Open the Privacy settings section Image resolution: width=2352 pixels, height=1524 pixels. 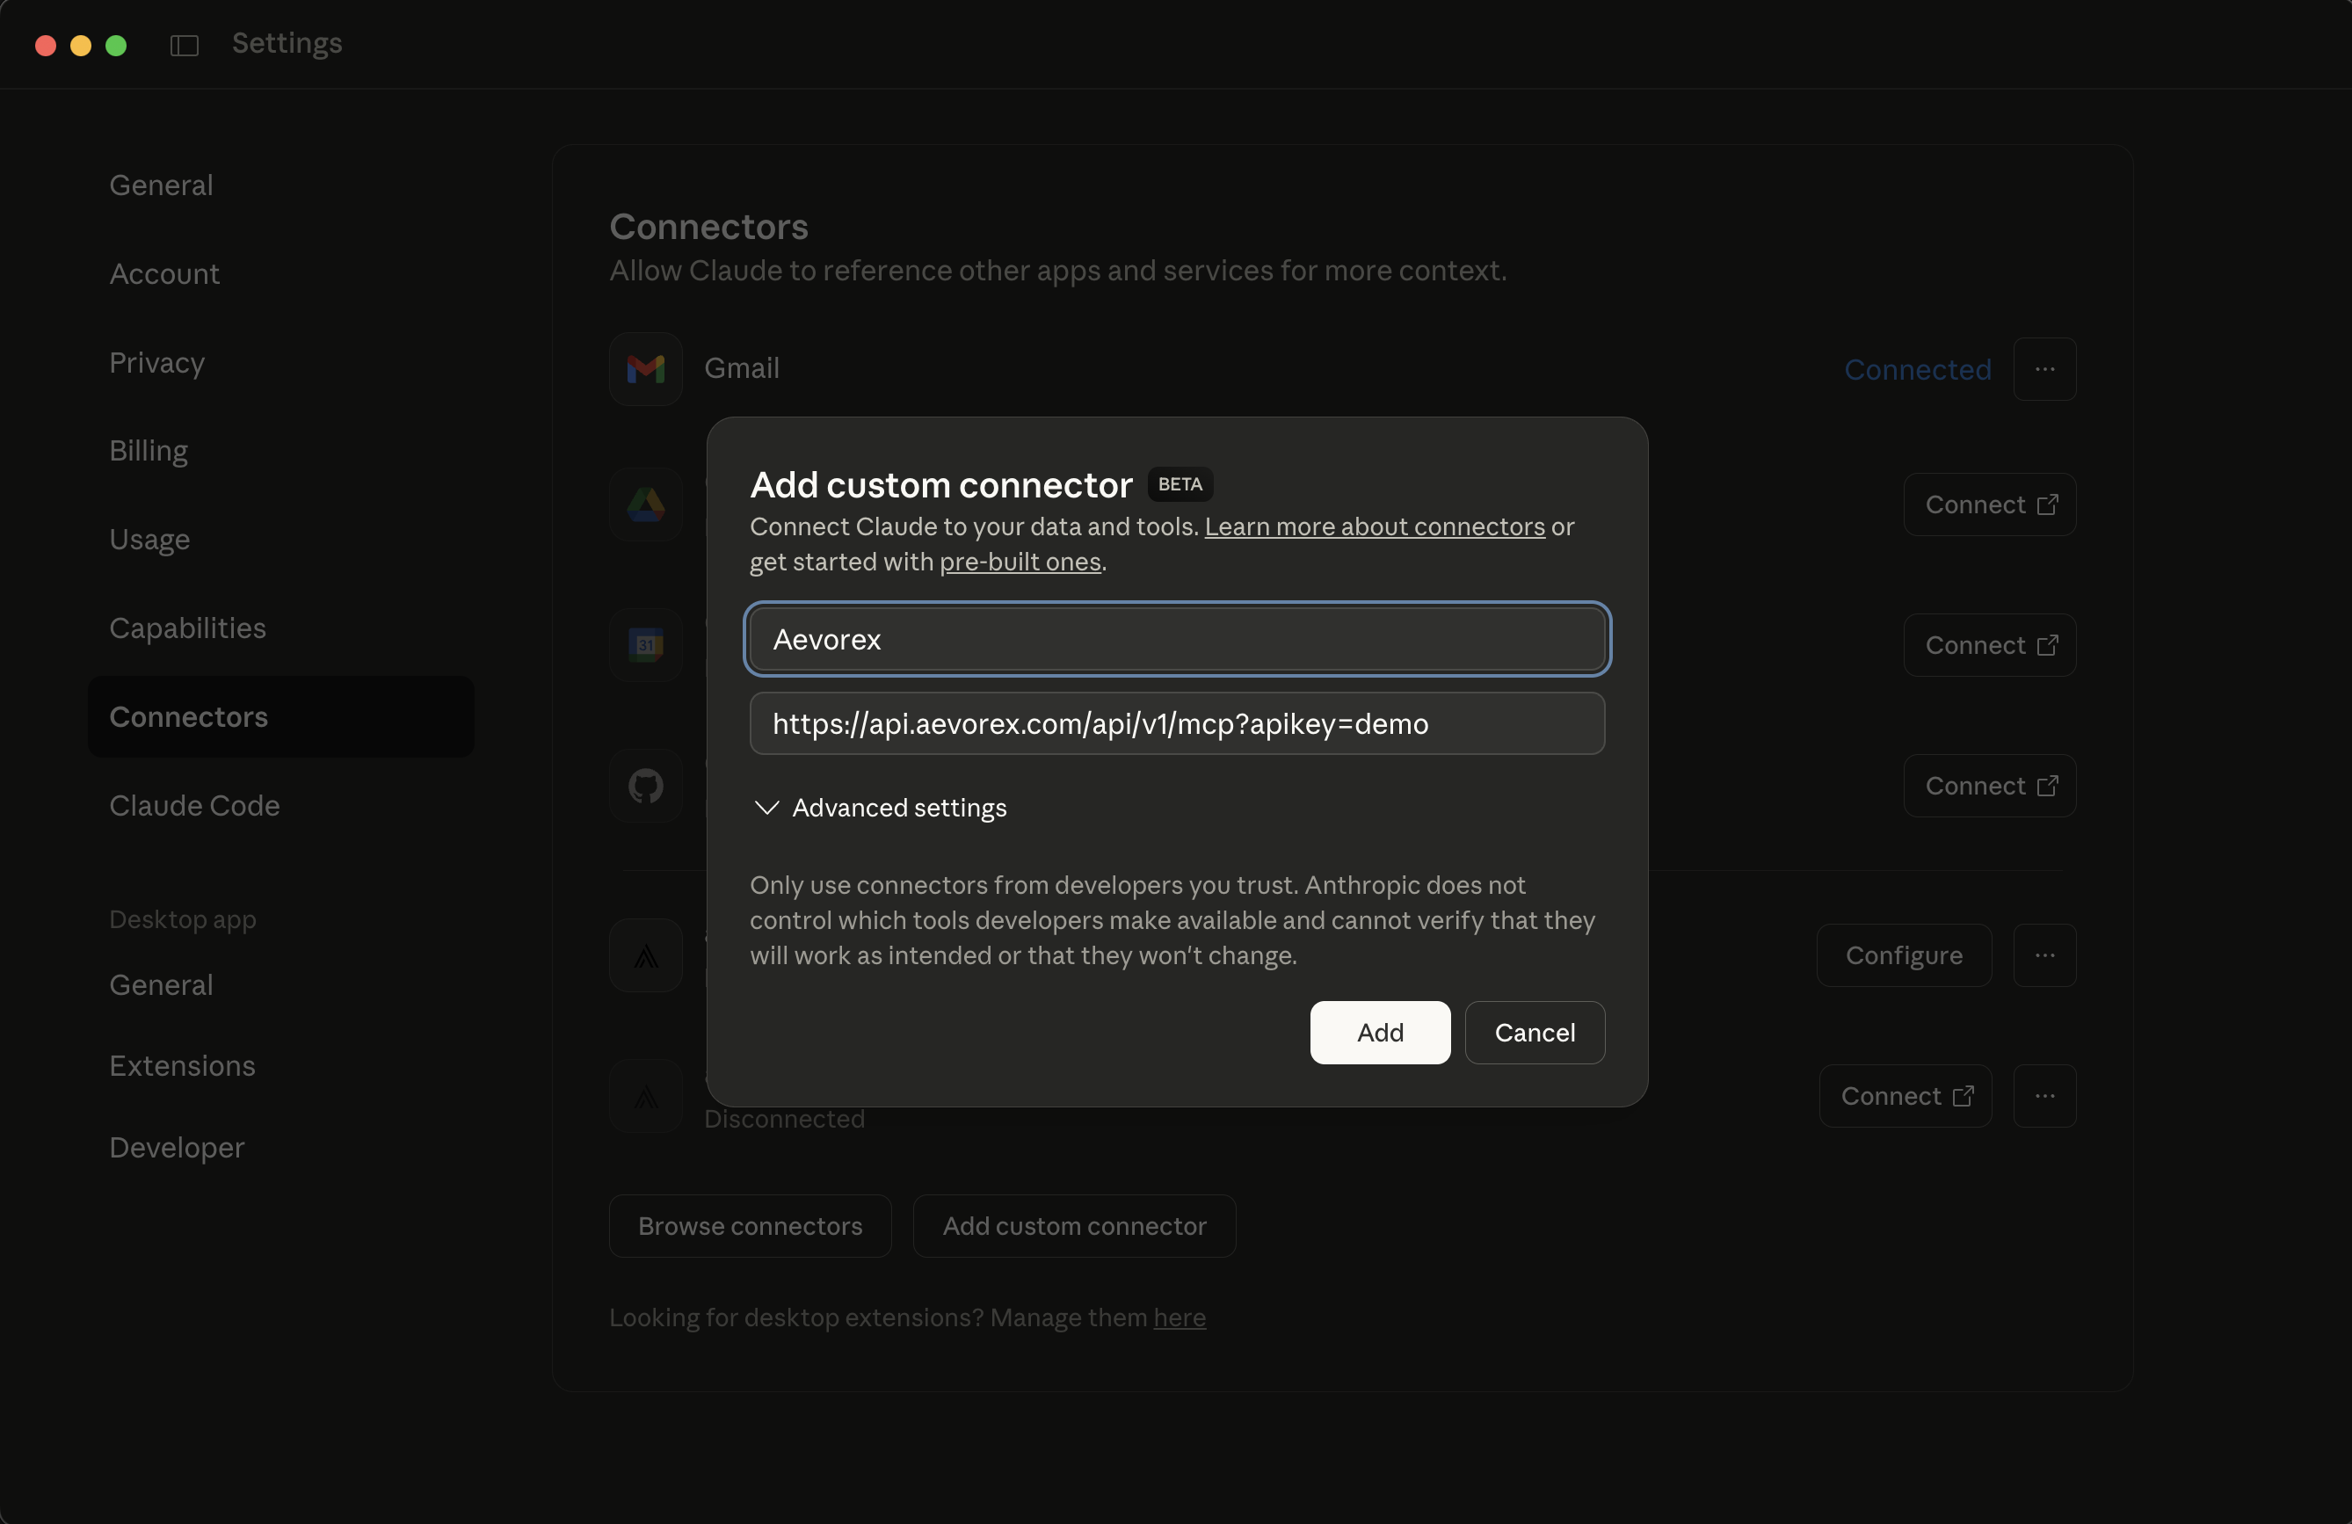(156, 363)
